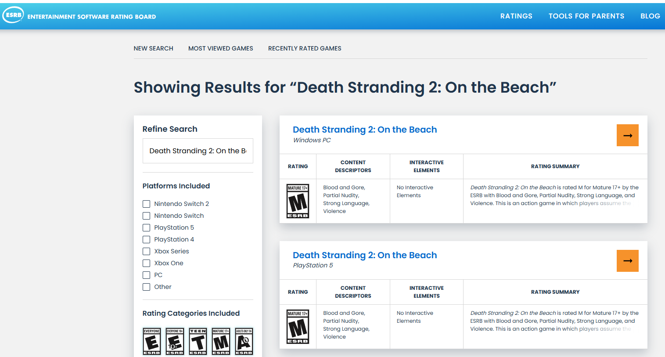This screenshot has height=357, width=665.
Task: Enable the PlayStation 5 platform filter
Action: point(147,227)
